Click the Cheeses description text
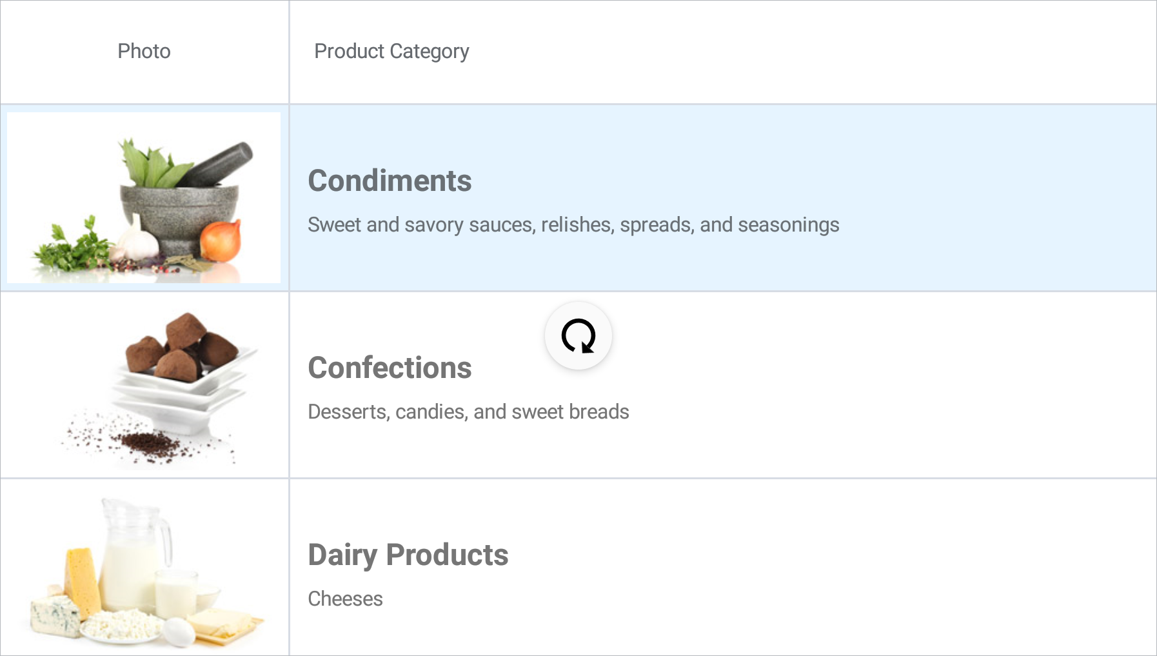 tap(345, 599)
